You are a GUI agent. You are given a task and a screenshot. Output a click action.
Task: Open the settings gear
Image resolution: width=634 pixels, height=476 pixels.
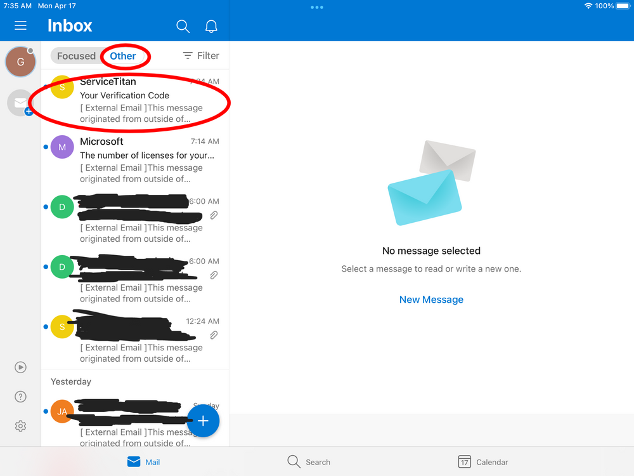[20, 426]
